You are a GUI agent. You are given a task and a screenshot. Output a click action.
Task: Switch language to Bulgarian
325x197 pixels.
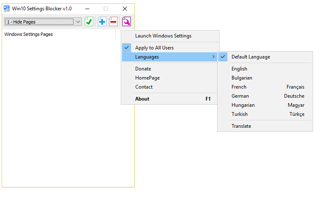pos(265,78)
